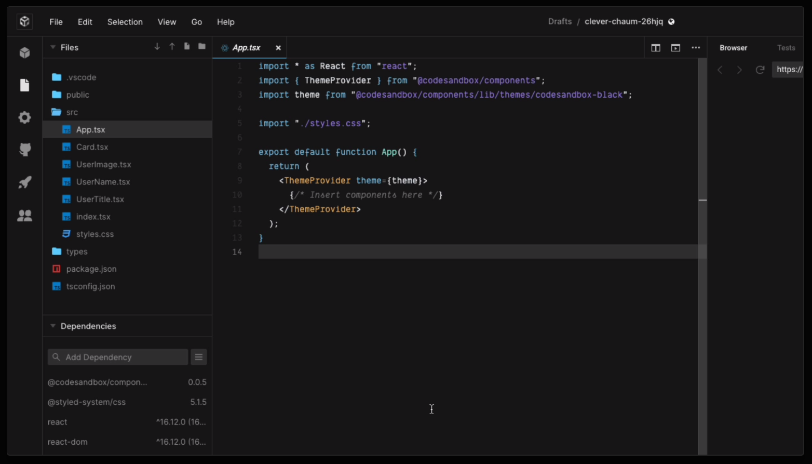Open the GitHub sidebar icon
The width and height of the screenshot is (812, 464).
point(24,150)
